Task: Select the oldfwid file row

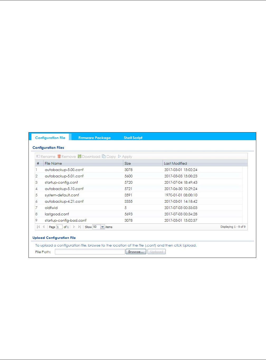Action: pos(139,208)
